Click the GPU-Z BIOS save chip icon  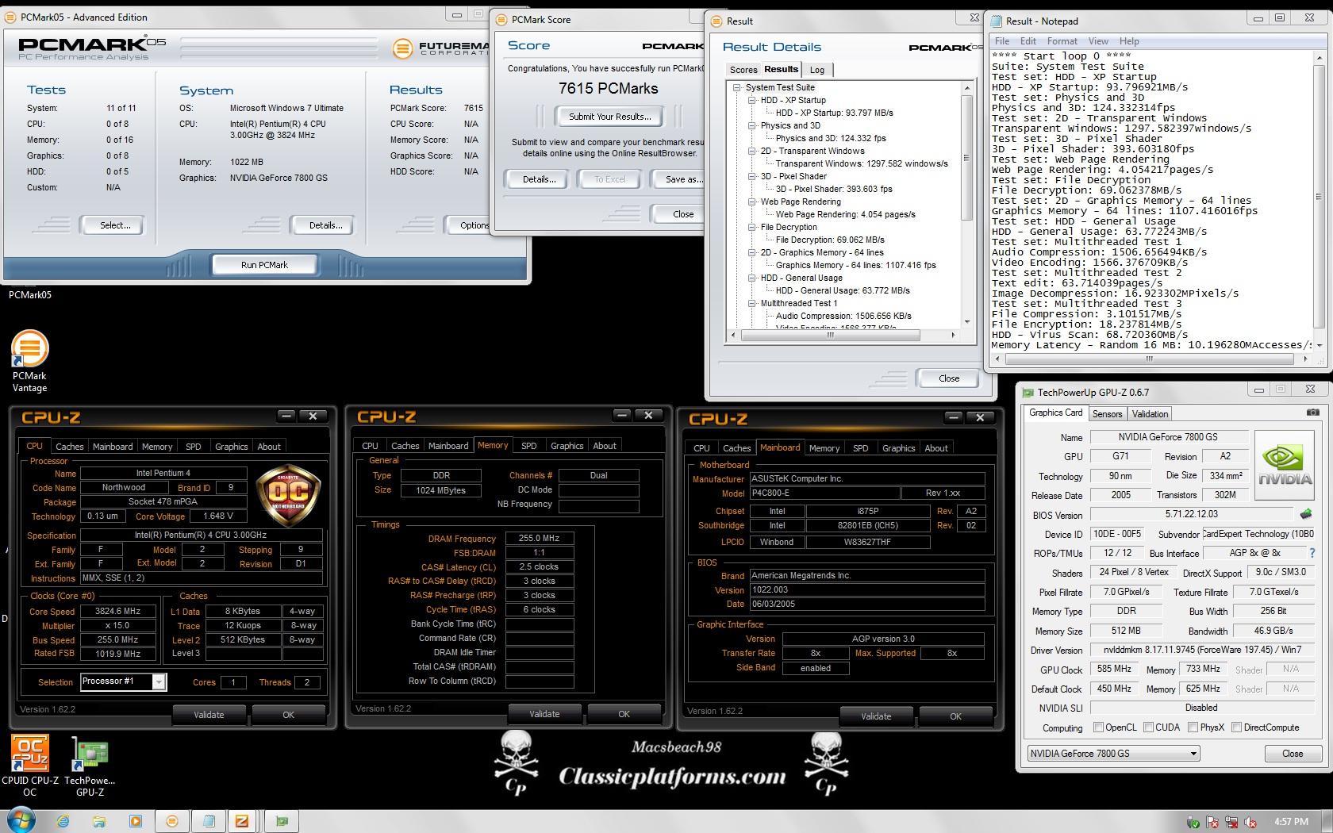[1305, 514]
